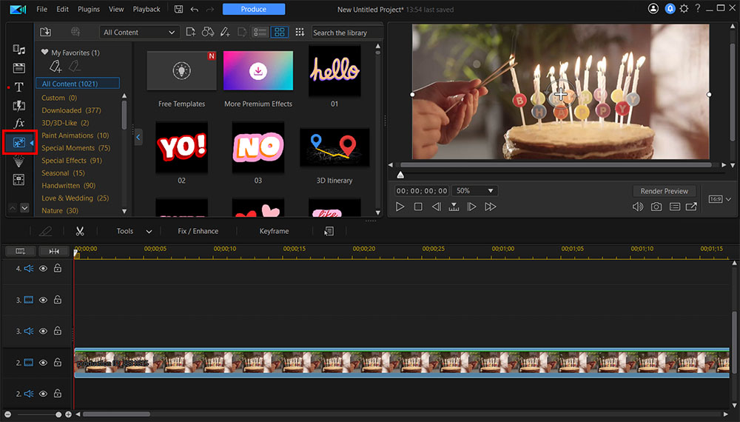Open the Effect Room fx icon
The height and width of the screenshot is (422, 740).
pyautogui.click(x=19, y=123)
